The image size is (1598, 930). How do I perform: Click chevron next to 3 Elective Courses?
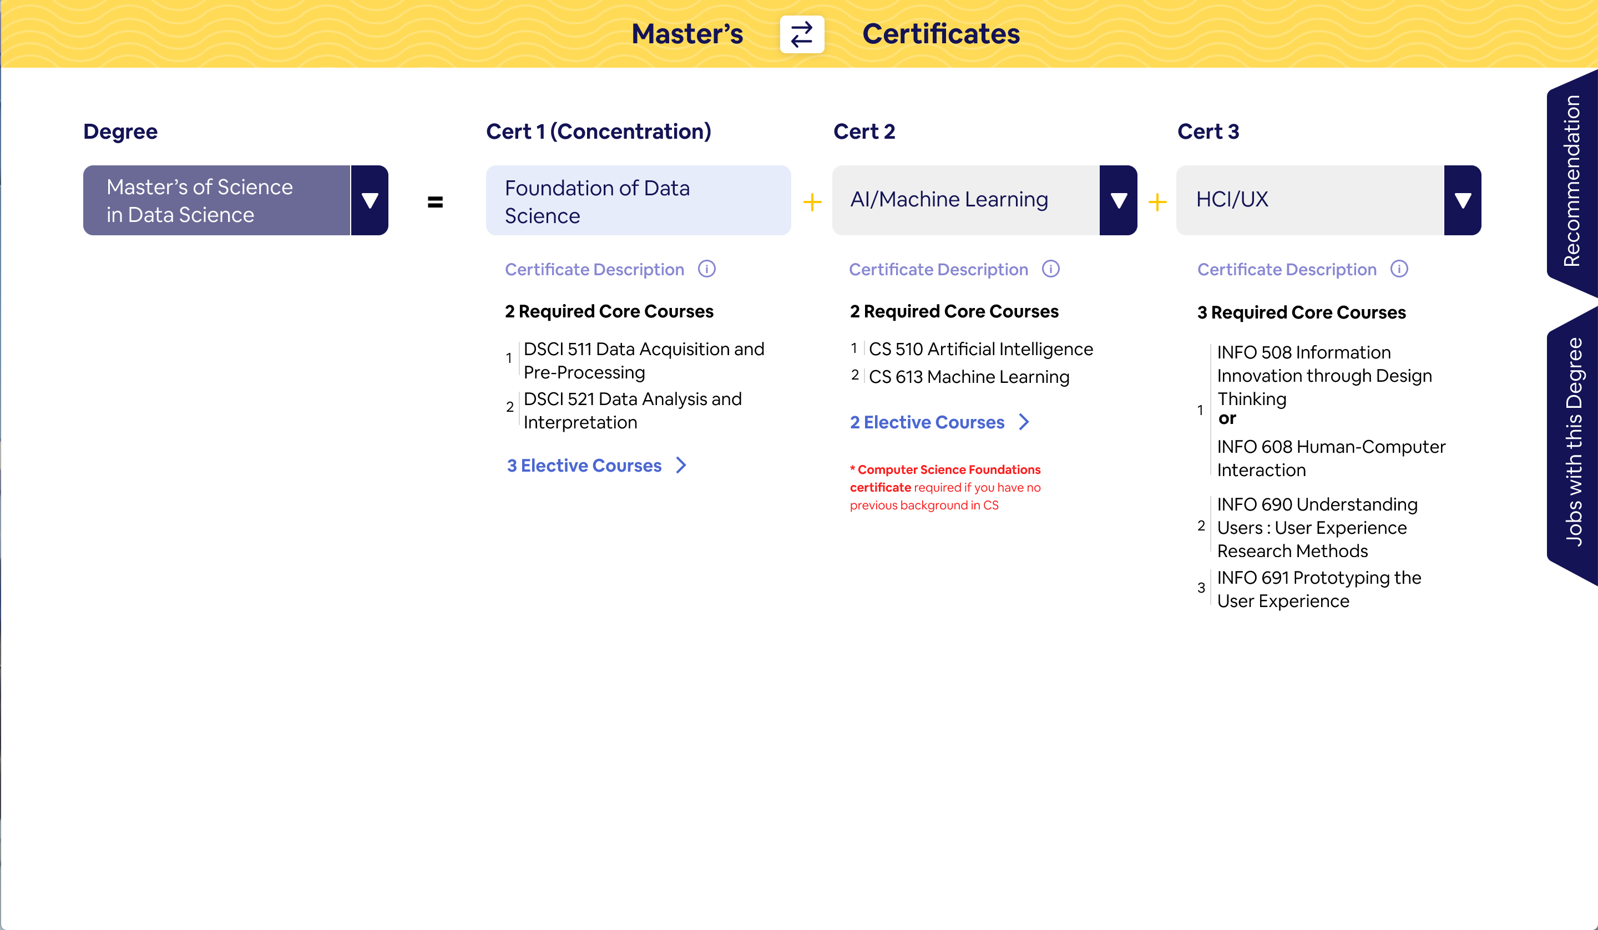click(681, 465)
